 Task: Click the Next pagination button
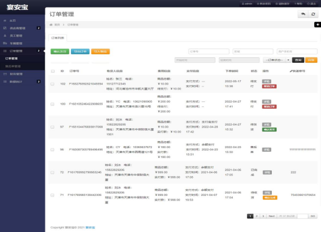pos(271,216)
